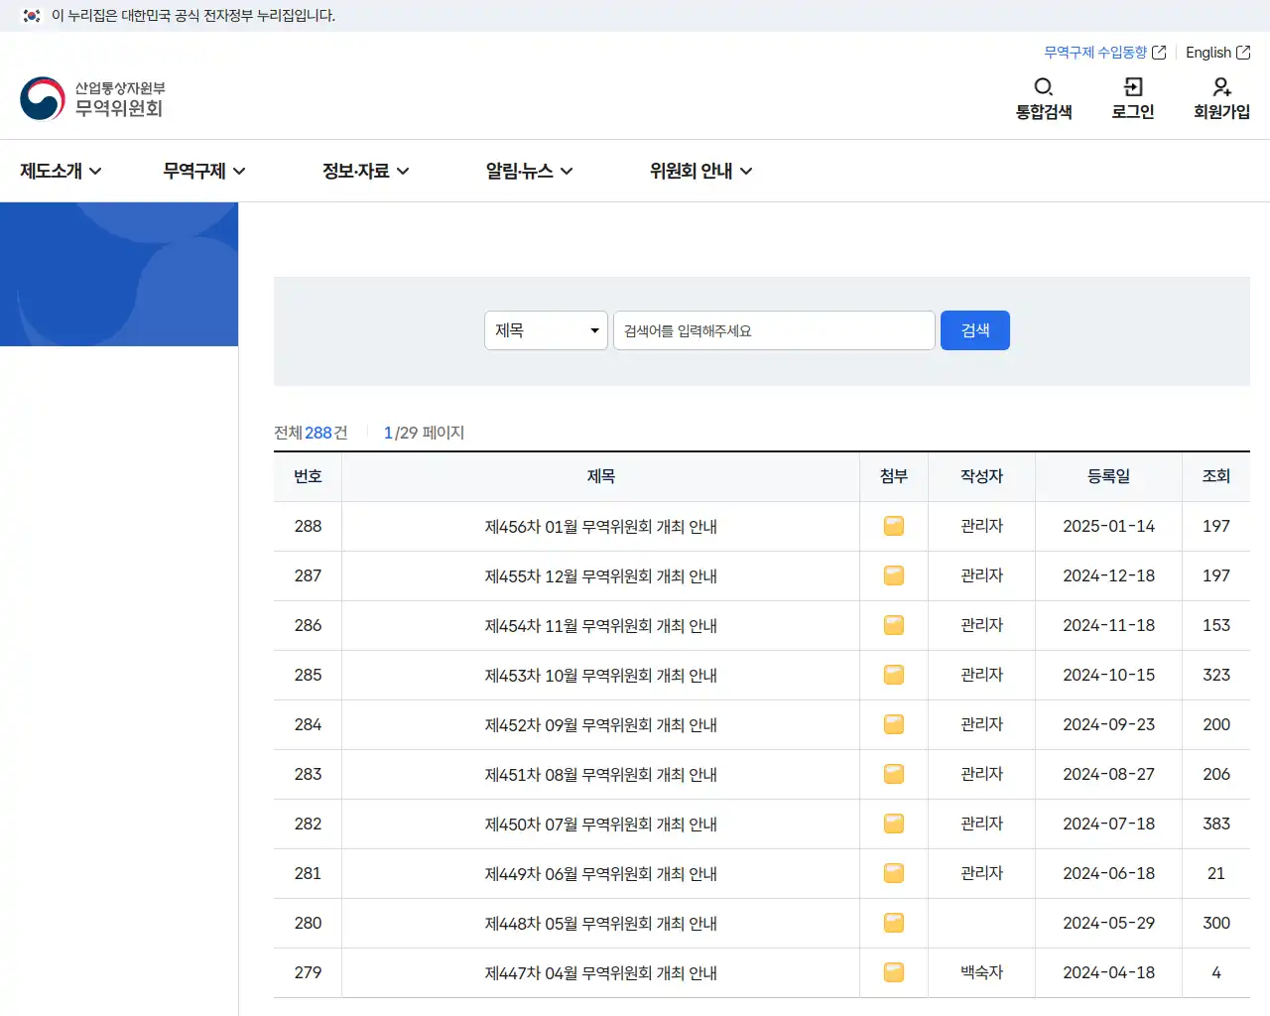Image resolution: width=1270 pixels, height=1016 pixels.
Task: Click the 로그인 login icon
Action: 1133,98
